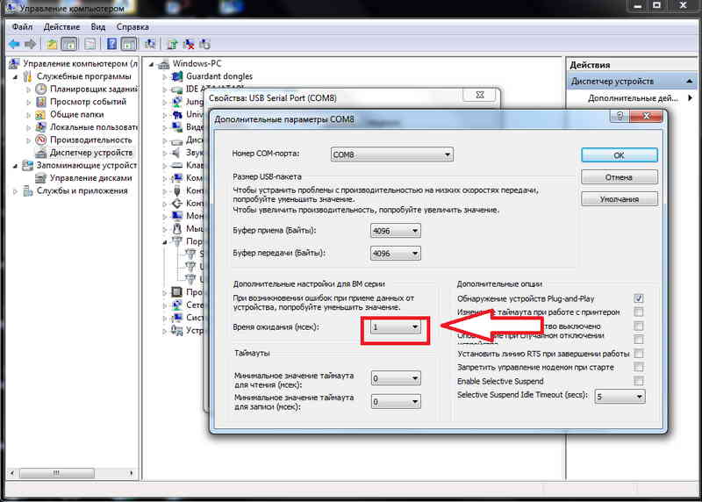Click the left pane horizontal scrollbar

[72, 473]
